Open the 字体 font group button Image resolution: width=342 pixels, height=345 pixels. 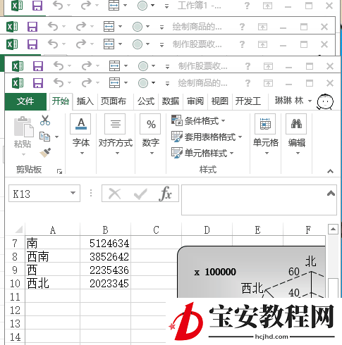pyautogui.click(x=81, y=134)
